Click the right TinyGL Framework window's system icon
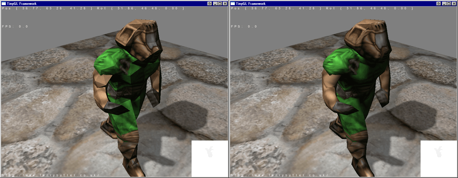 click(x=233, y=4)
